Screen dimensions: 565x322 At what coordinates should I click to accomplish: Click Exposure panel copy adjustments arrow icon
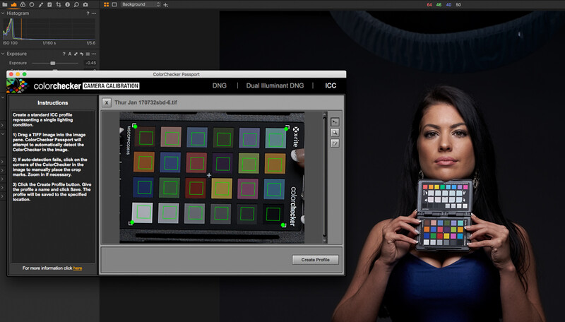(76, 54)
